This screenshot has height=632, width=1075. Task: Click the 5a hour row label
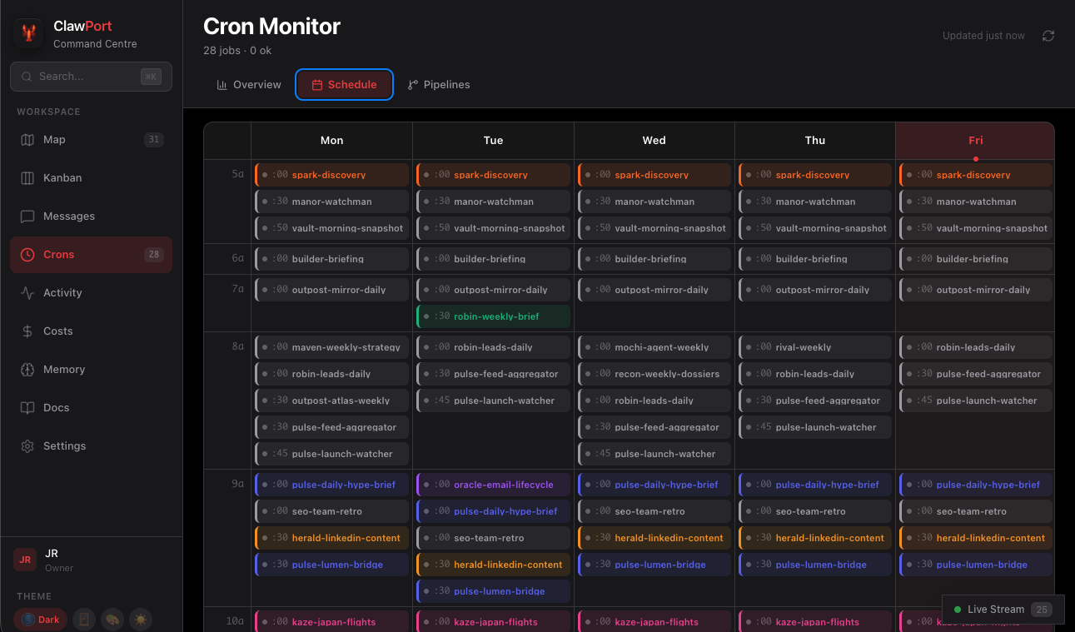(x=238, y=174)
